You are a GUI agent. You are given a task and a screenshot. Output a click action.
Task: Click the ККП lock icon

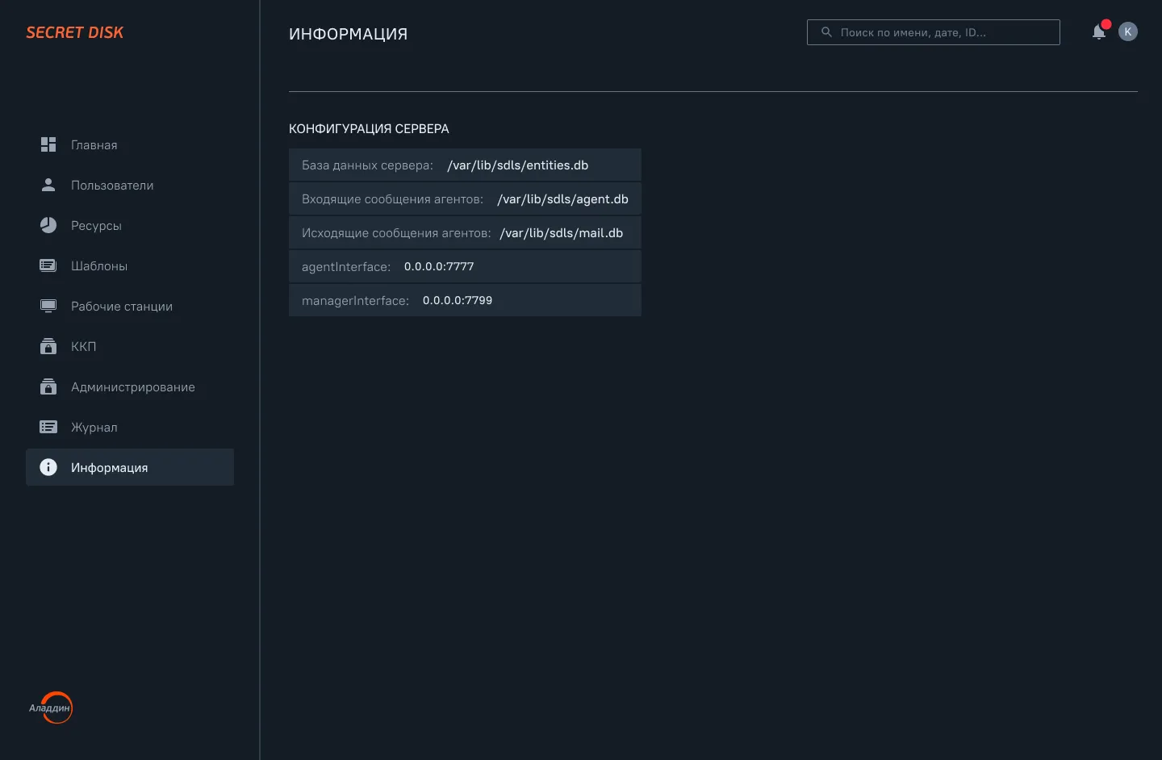coord(48,346)
